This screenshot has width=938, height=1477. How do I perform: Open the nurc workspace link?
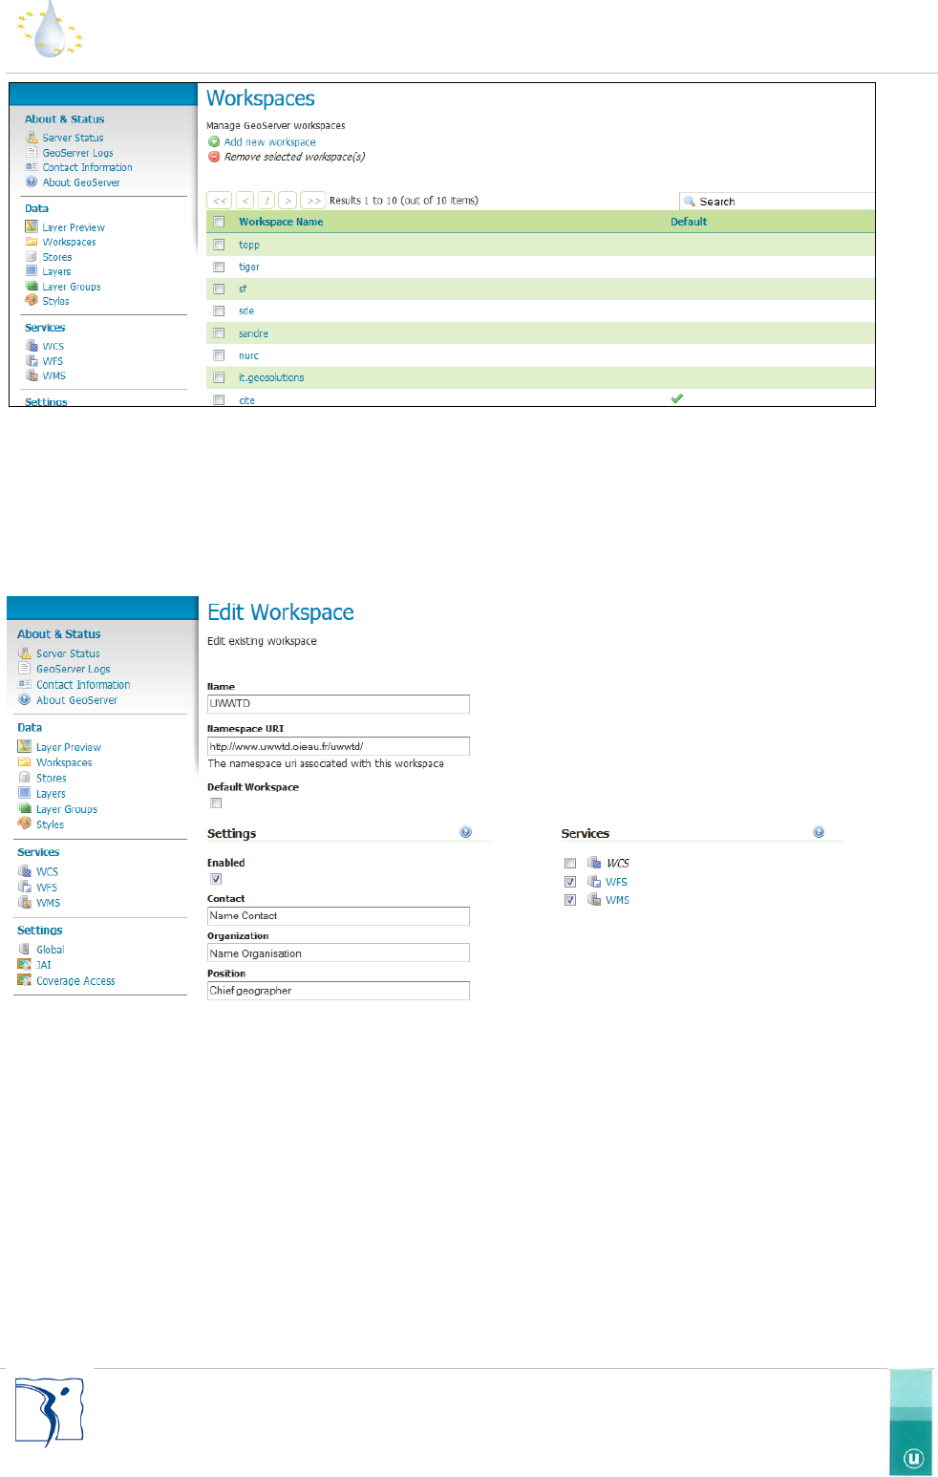click(x=248, y=355)
